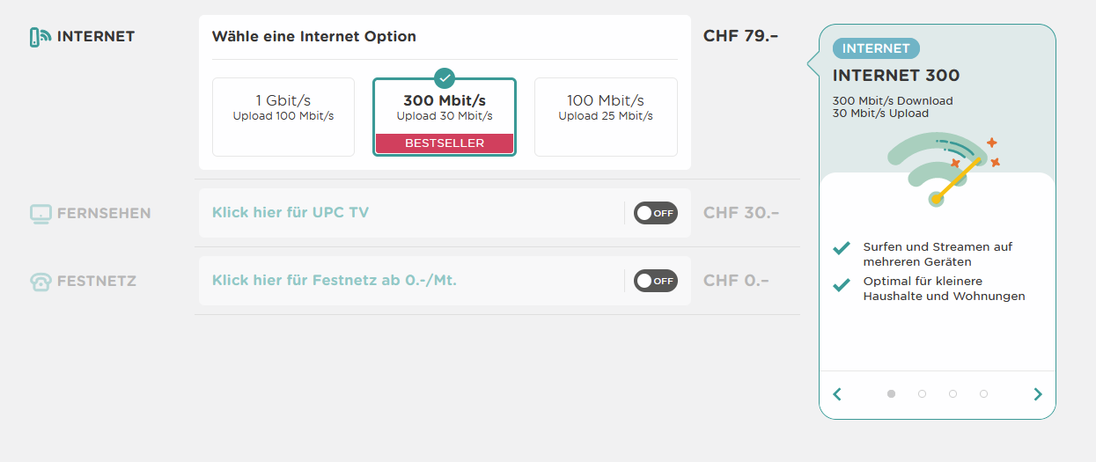
Task: Jump to second carousel dot
Action: pyautogui.click(x=922, y=394)
